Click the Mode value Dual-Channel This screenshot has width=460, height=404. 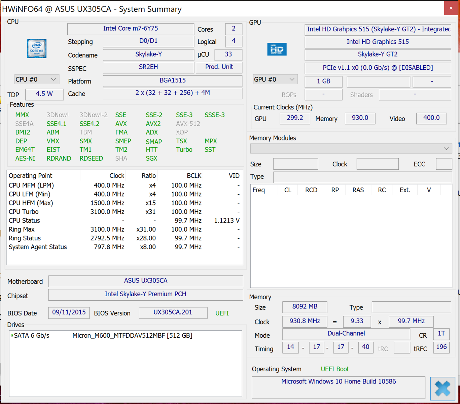346,334
